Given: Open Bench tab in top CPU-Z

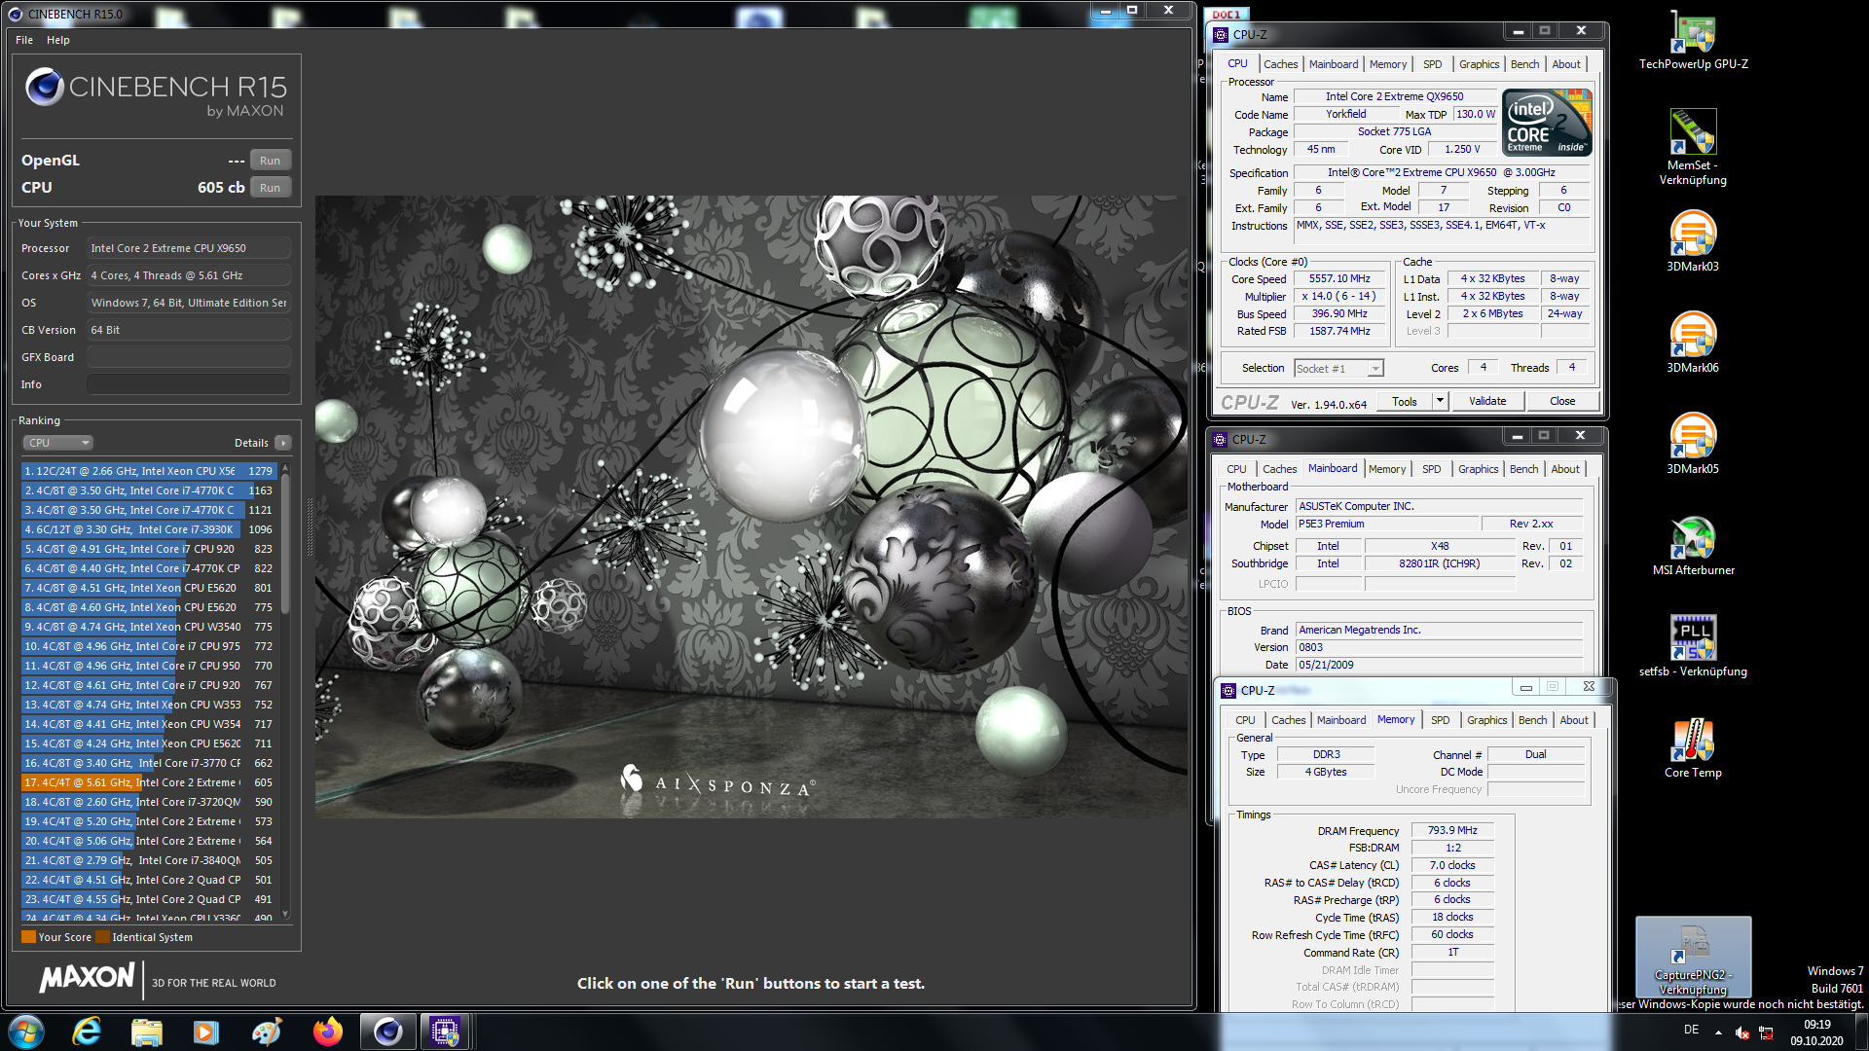Looking at the screenshot, I should [1524, 64].
